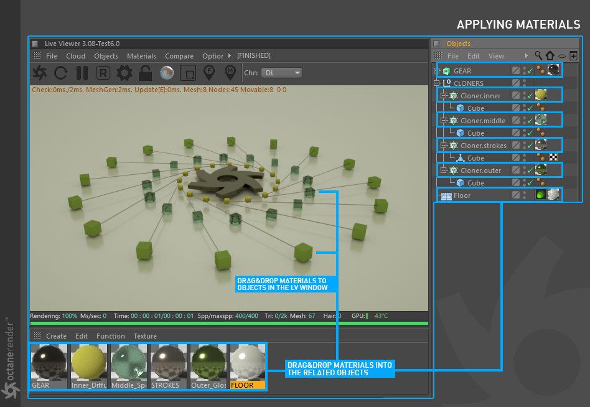This screenshot has height=407, width=590.
Task: Click the clay mode sphere icon
Action: point(167,73)
